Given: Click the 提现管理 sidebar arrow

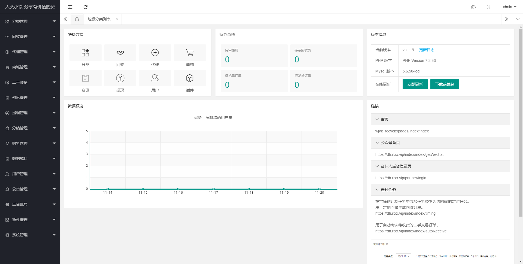Looking at the screenshot, I should point(54,113).
